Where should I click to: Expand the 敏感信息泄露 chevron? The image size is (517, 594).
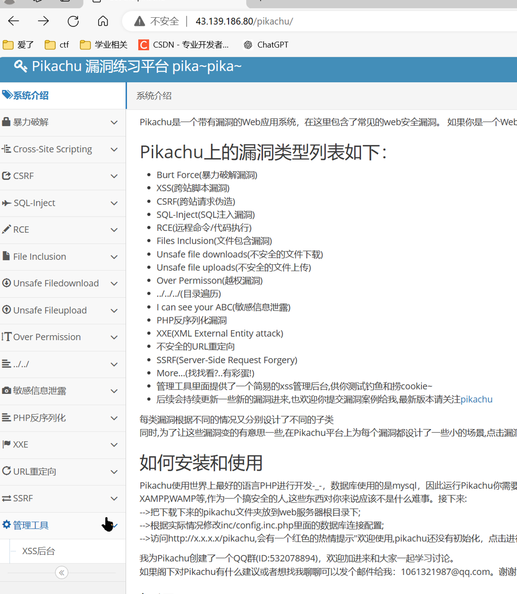[x=114, y=391]
